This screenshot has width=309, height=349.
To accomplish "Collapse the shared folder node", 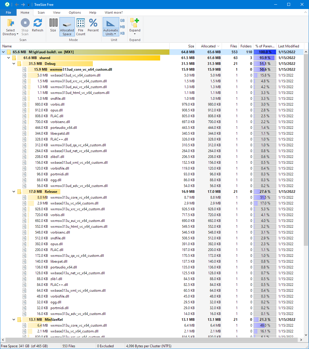I will tap(9, 58).
